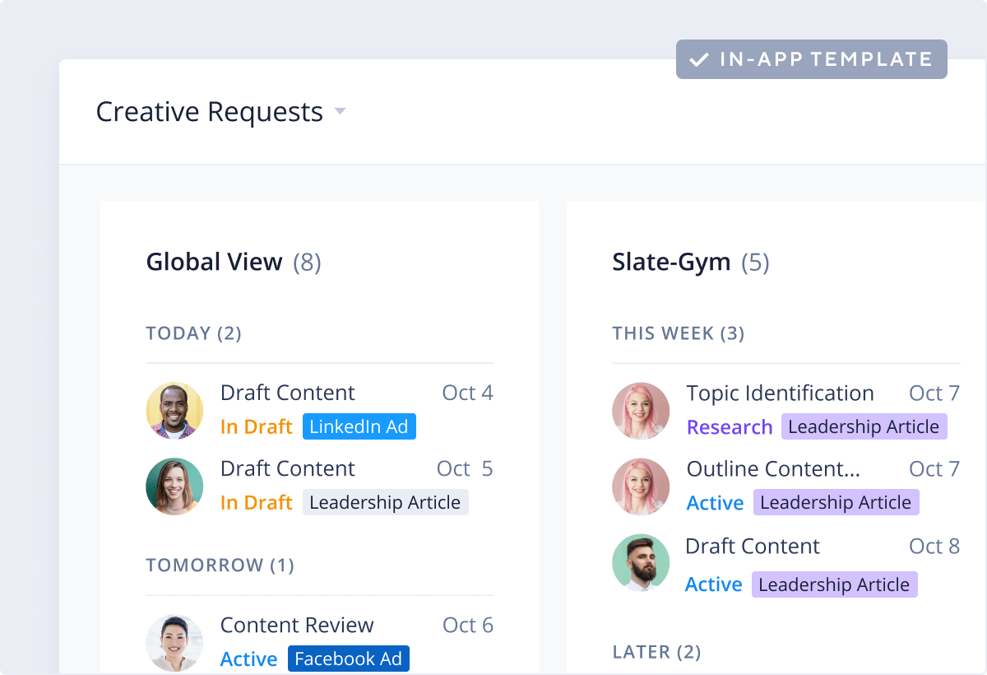The image size is (987, 675).
Task: Click avatar of Oct 4 Draft Content task
Action: coord(174,411)
